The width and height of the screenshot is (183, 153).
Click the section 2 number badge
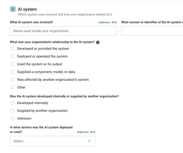click(x=13, y=9)
